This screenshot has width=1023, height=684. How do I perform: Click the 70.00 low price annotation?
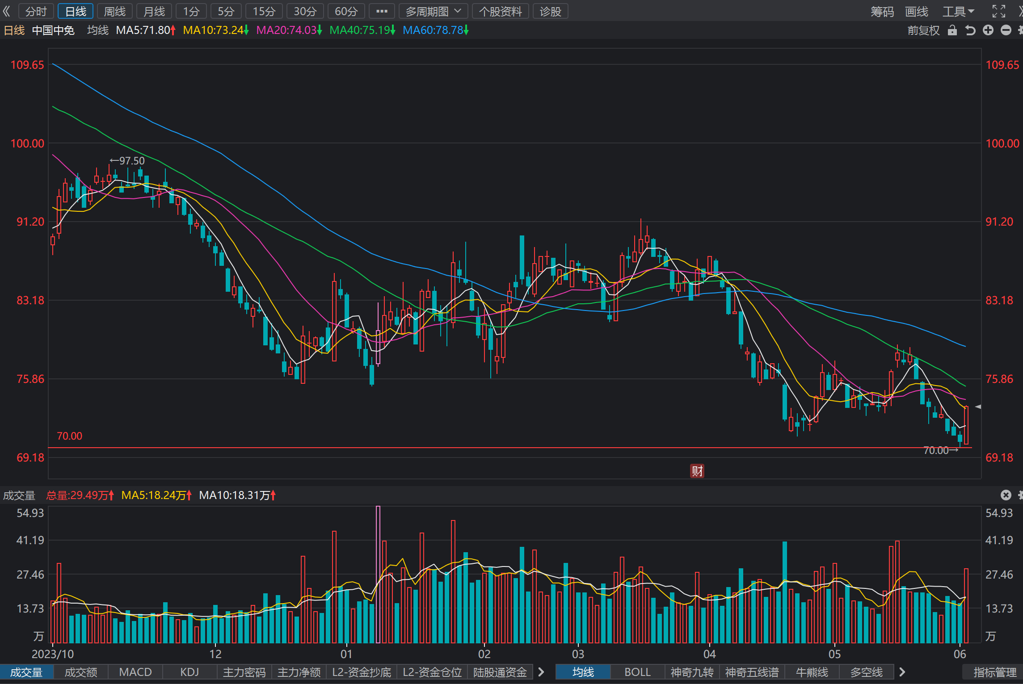pos(941,450)
